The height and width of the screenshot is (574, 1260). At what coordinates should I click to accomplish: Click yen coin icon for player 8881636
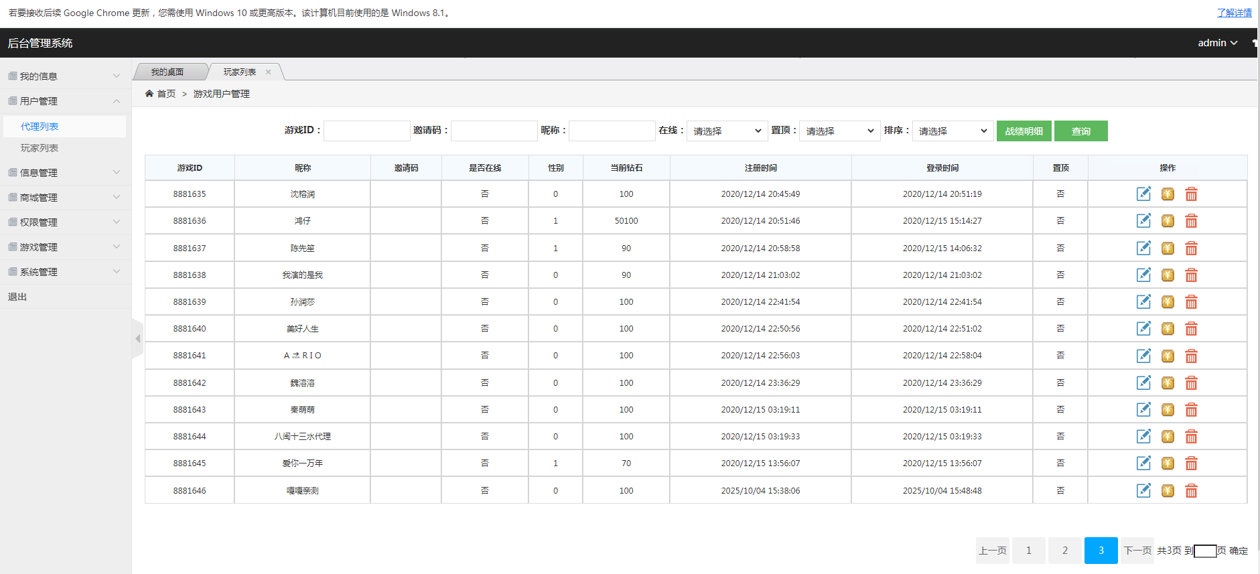click(1168, 221)
